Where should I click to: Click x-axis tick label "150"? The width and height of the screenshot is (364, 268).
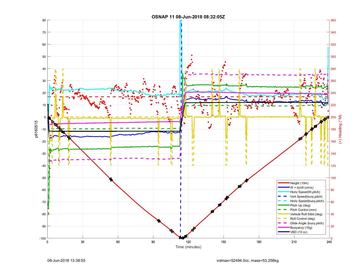(224, 242)
